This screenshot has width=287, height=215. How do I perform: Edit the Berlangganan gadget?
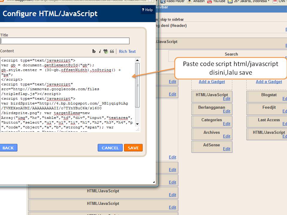[x=227, y=111]
